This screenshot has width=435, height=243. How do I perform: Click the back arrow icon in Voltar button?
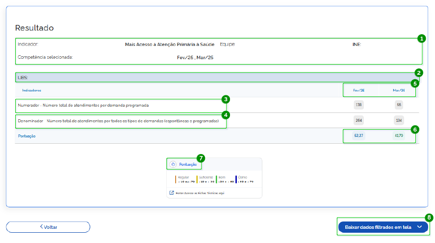(42, 227)
